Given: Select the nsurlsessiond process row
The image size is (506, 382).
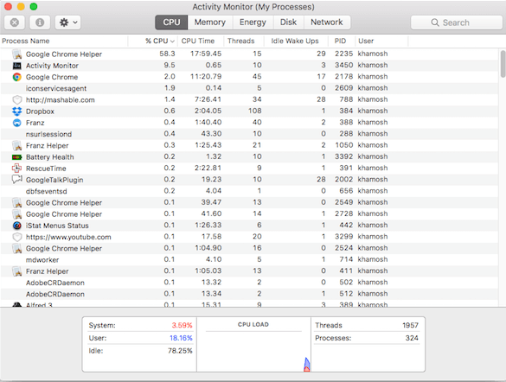Looking at the screenshot, I should (249, 134).
